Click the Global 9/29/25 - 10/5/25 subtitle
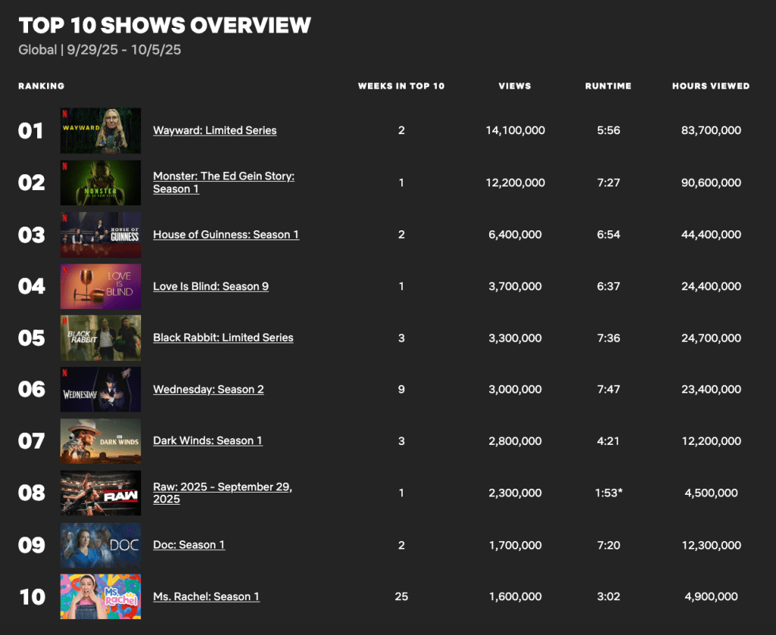This screenshot has width=776, height=635. coord(99,50)
